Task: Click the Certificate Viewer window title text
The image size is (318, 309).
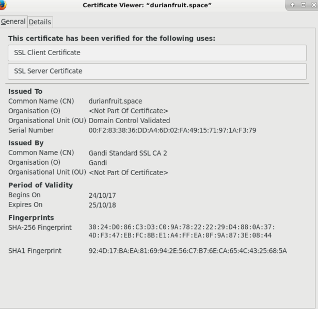Action: coord(147,5)
